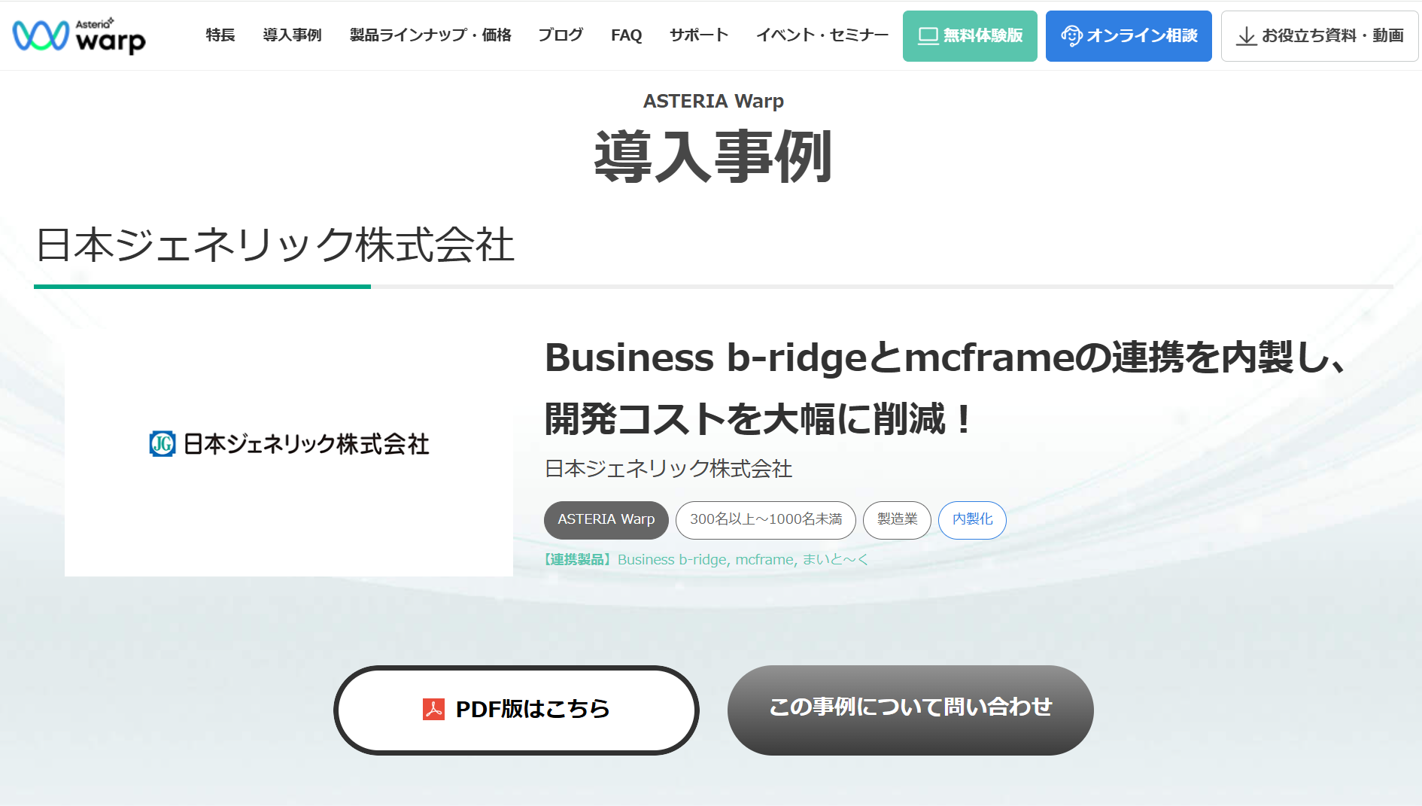Click the Asteria Warp logo

tap(79, 35)
